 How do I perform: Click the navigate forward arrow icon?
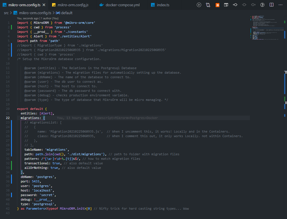tap(253, 5)
